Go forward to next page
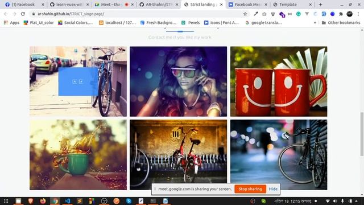Screen dimensions: 364x205 (x=14, y=14)
